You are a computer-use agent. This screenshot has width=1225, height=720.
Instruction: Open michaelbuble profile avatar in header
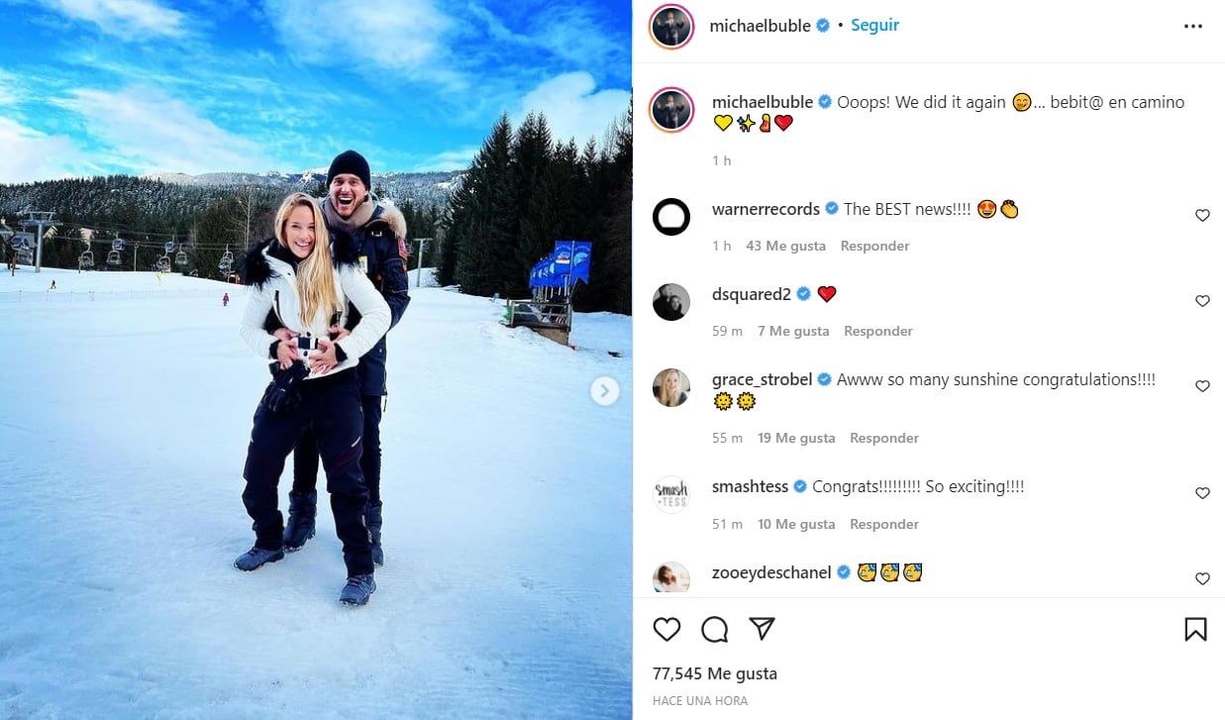[671, 26]
